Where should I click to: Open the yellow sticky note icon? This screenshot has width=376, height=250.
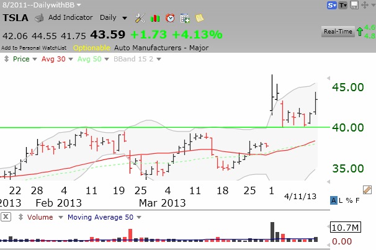coord(200,18)
